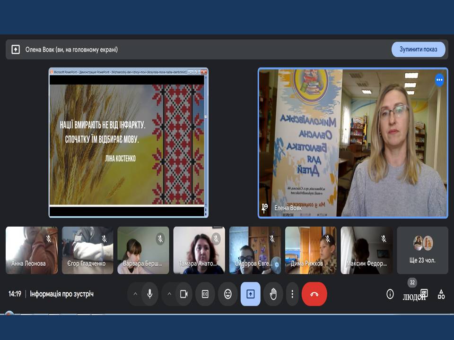Click the Зупинити показ button
The width and height of the screenshot is (454, 340).
pyautogui.click(x=418, y=49)
